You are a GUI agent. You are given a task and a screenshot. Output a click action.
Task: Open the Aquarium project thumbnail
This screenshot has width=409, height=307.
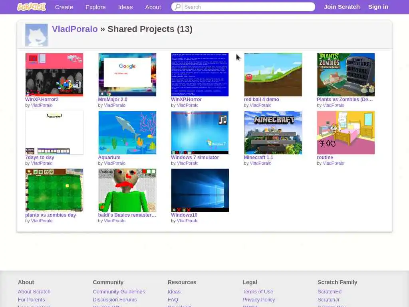point(127,133)
